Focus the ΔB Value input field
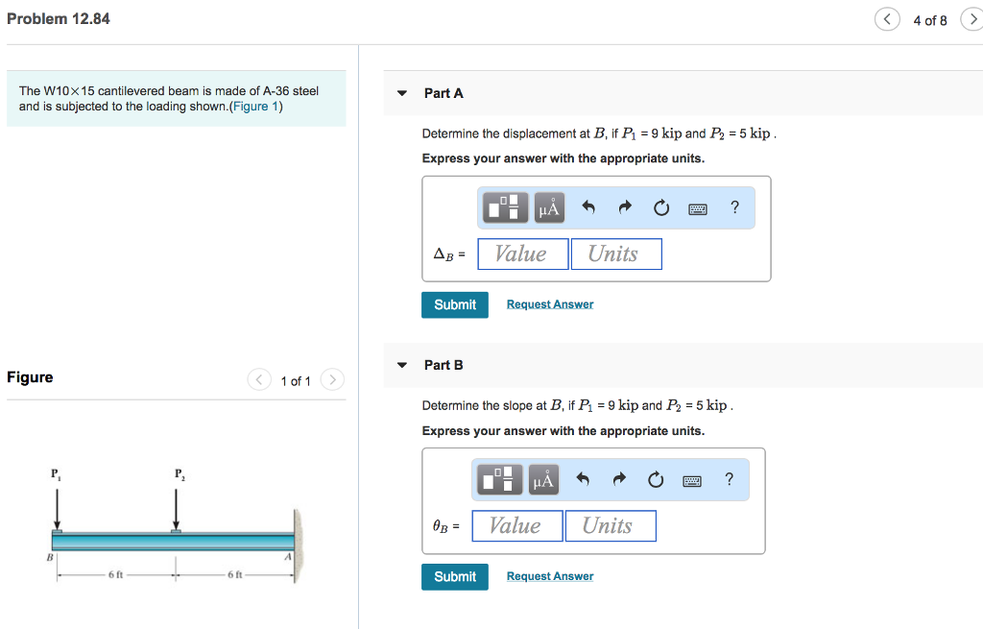Screen dimensions: 983x629 tap(523, 254)
